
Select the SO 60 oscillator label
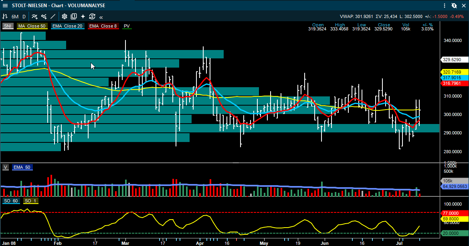(11, 201)
